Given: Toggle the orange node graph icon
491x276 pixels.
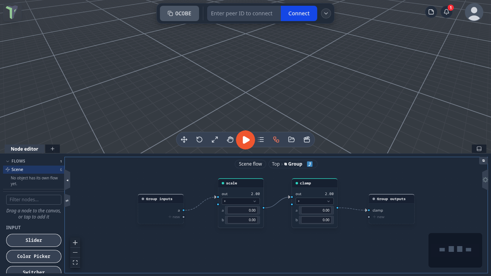Looking at the screenshot, I should [x=276, y=140].
